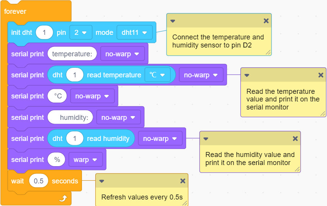327x206 pixels.
Task: Click the temperature: text input field
Action: click(x=72, y=54)
